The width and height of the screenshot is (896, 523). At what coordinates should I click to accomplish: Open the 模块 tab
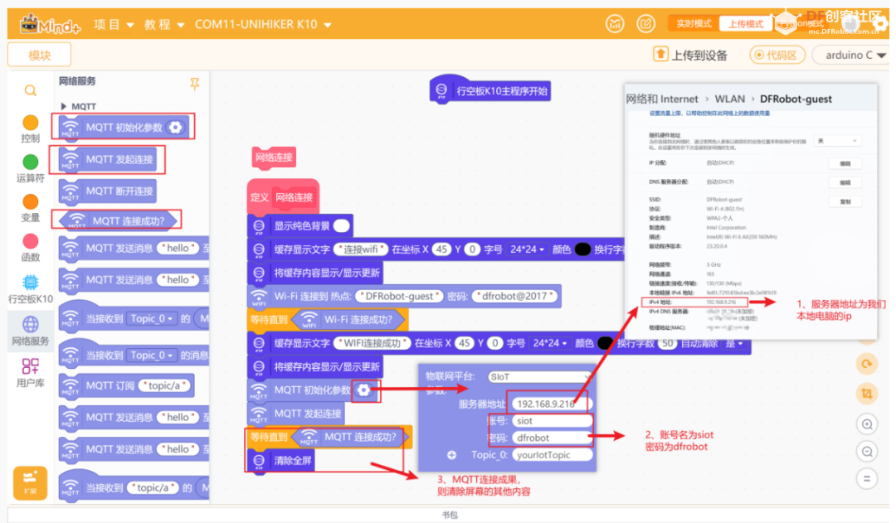pos(40,55)
